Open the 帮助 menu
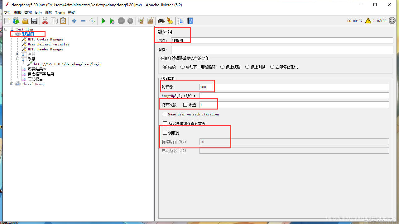Viewport: 399px width, 224px height. pyautogui.click(x=72, y=13)
